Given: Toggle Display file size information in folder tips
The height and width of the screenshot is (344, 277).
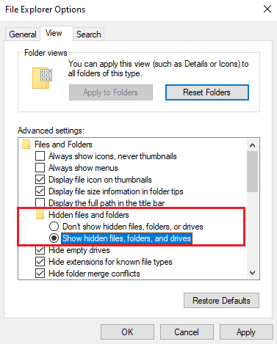Looking at the screenshot, I should tap(40, 191).
